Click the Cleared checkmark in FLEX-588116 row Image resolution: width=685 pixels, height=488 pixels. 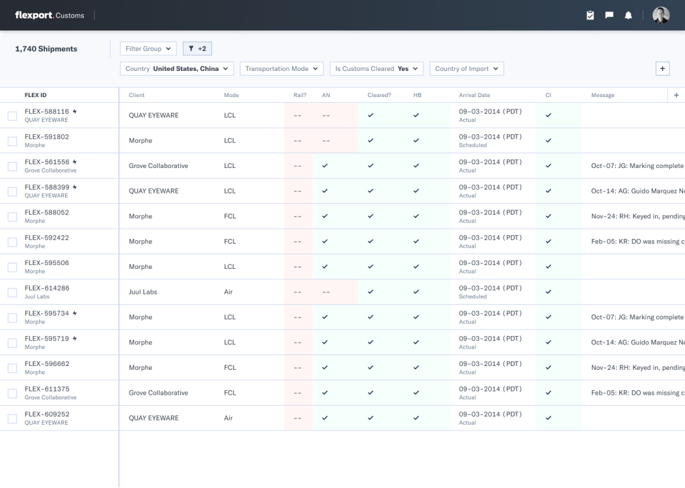(371, 116)
